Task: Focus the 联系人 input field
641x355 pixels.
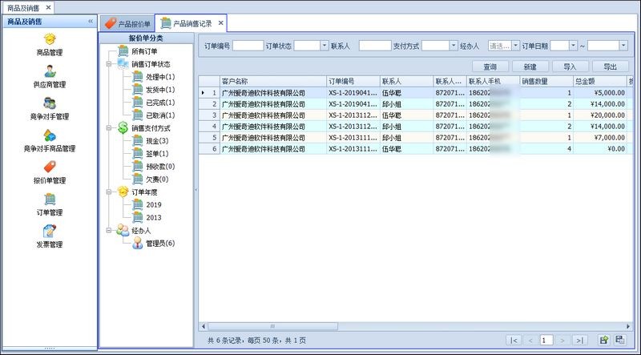Action: pyautogui.click(x=375, y=46)
